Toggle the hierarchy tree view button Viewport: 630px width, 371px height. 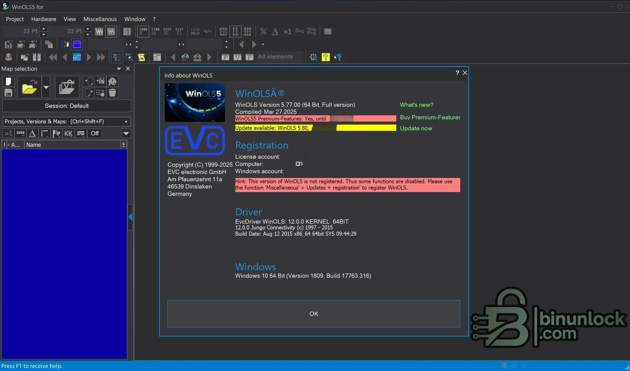[x=117, y=57]
